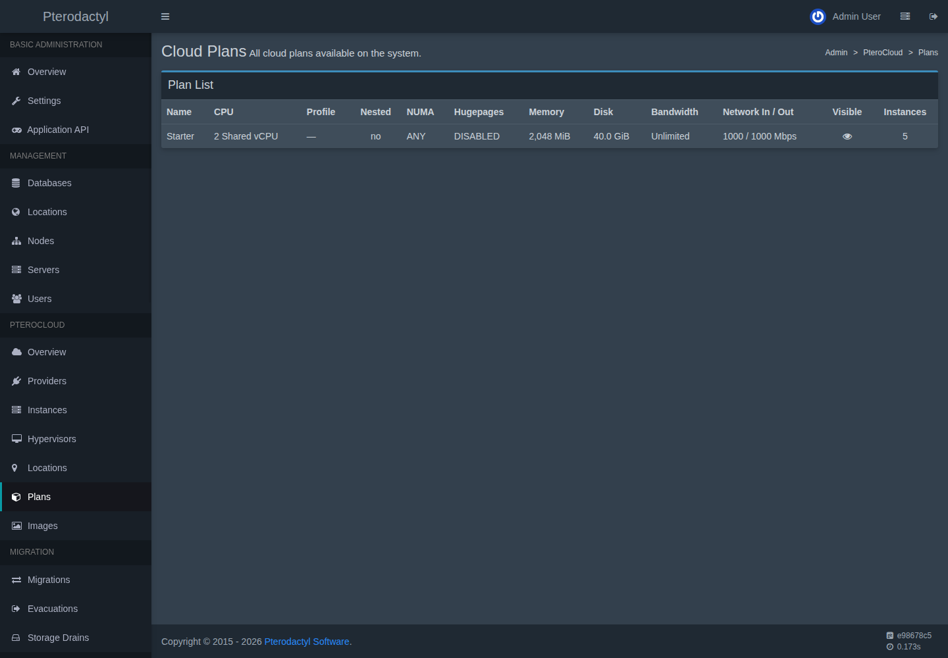Screen dimensions: 948x658
Task: Open Providers under PteroCloud
Action: coord(76,381)
